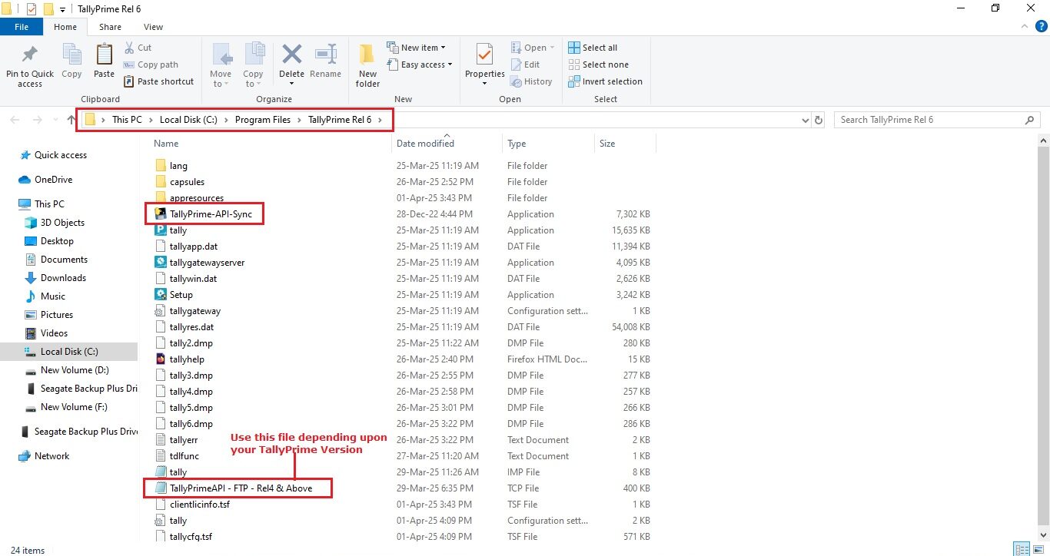This screenshot has width=1050, height=556.
Task: Click the Refresh button beside address bar
Action: pos(819,120)
